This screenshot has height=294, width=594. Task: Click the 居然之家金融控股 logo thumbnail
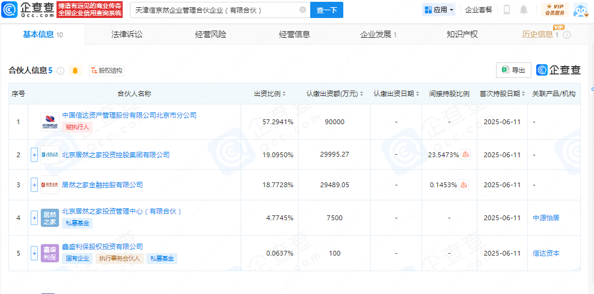pyautogui.click(x=50, y=185)
